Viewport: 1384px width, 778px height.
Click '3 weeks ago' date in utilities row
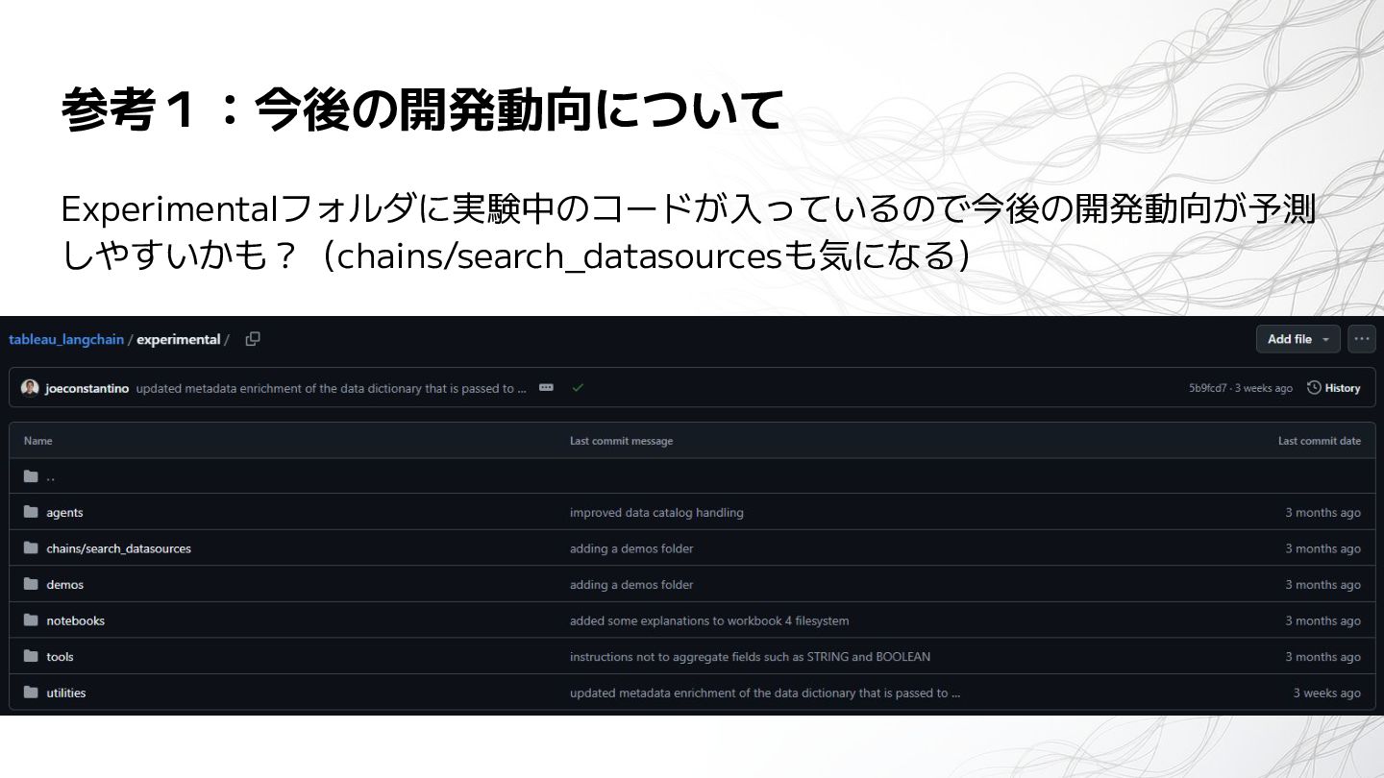tap(1326, 693)
